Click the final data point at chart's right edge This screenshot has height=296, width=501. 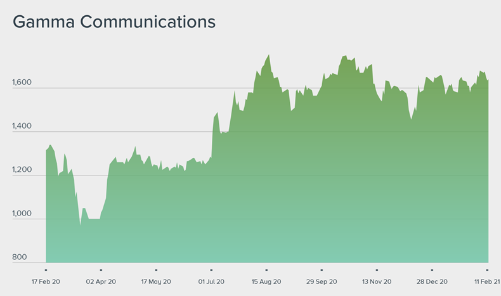pyautogui.click(x=488, y=80)
